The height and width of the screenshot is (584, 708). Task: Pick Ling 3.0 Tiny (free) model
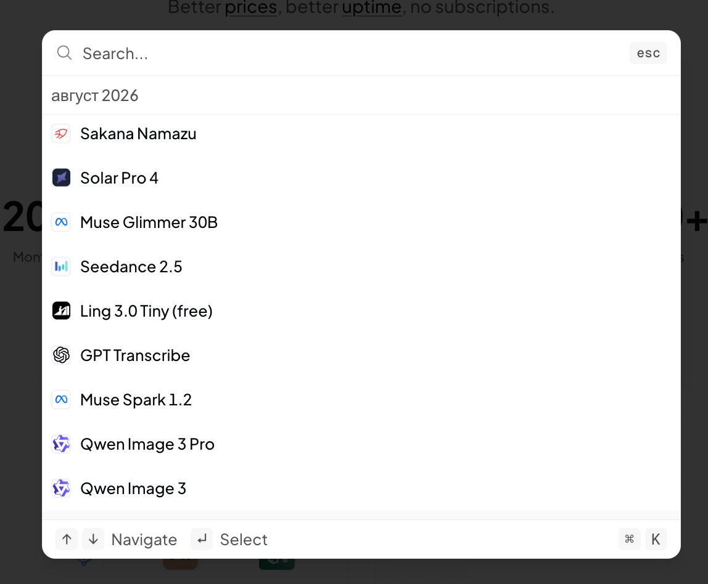pos(361,310)
